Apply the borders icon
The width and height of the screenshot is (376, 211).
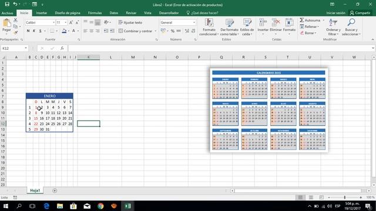52,31
